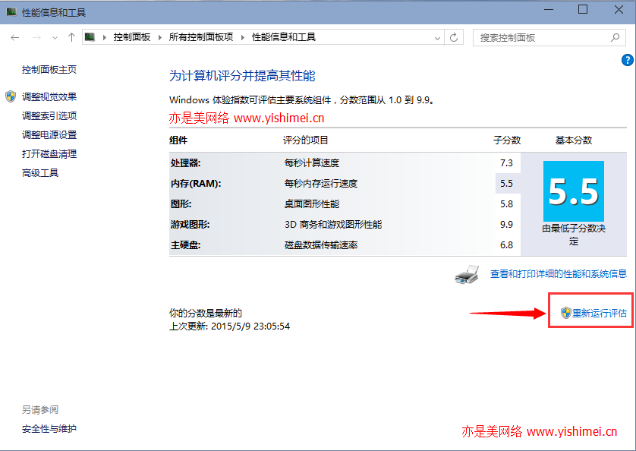Click the 评分的项目 column header
636x451 pixels.
(x=305, y=140)
